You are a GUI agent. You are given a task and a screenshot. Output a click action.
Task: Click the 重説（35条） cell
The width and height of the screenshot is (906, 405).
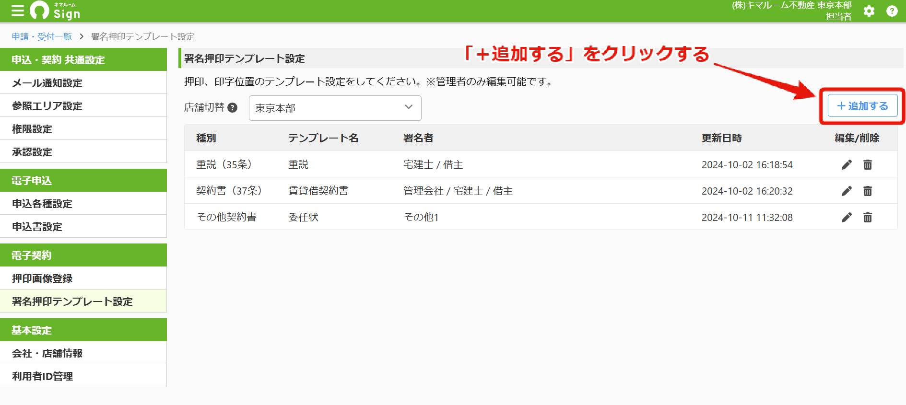224,164
